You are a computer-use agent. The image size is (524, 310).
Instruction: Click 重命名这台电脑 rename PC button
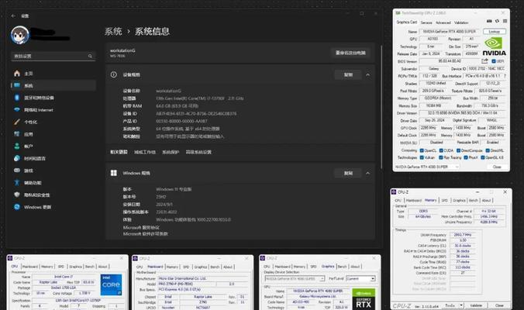point(350,53)
